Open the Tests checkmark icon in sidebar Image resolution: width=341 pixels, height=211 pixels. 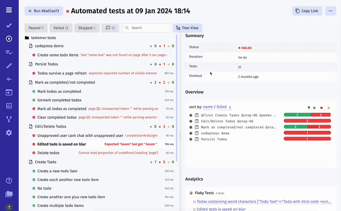point(9,25)
